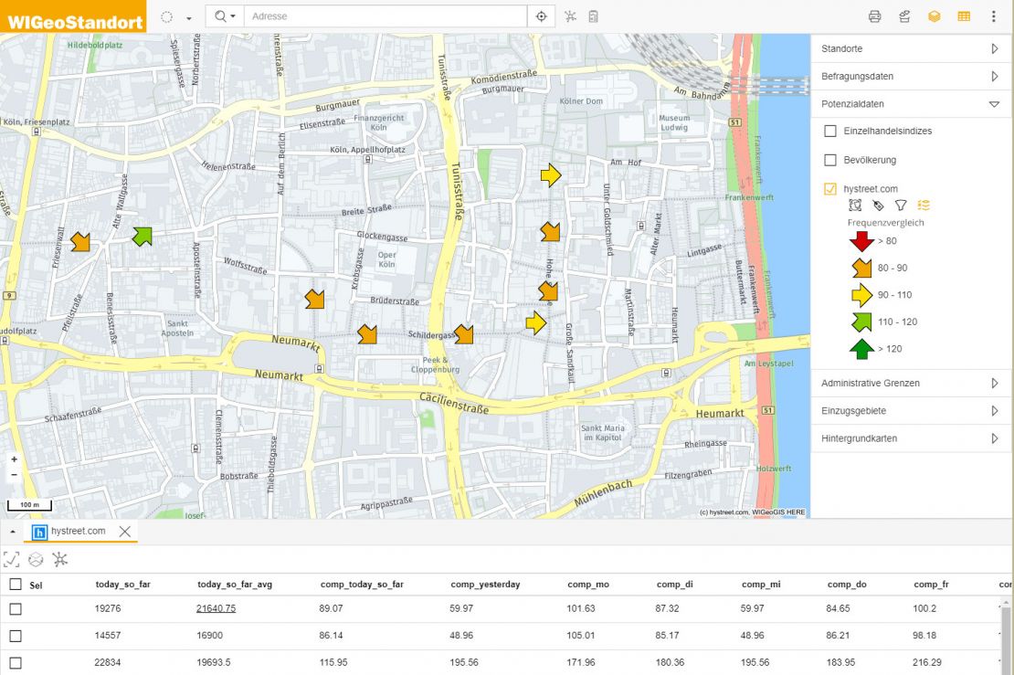1014x675 pixels.
Task: Click the orange arrow marker at Friesenwall
Action: click(x=80, y=242)
